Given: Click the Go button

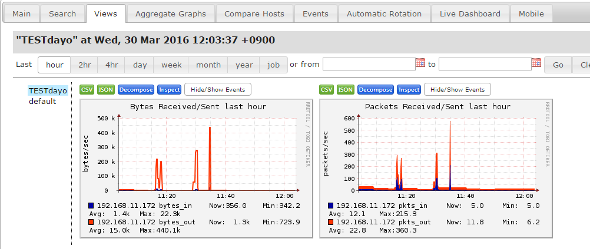Looking at the screenshot, I should pos(558,65).
